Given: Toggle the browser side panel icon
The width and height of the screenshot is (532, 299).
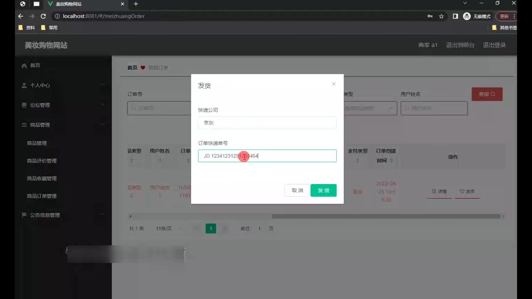Looking at the screenshot, I should (x=455, y=16).
